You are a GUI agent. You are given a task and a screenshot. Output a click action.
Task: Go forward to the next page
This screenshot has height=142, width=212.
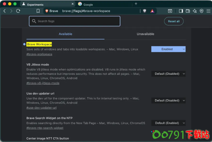point(11,11)
